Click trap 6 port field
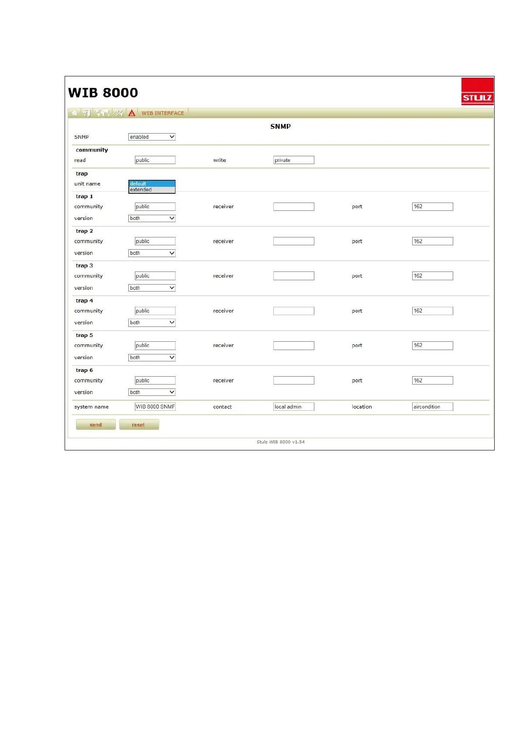520x735 pixels. [433, 381]
